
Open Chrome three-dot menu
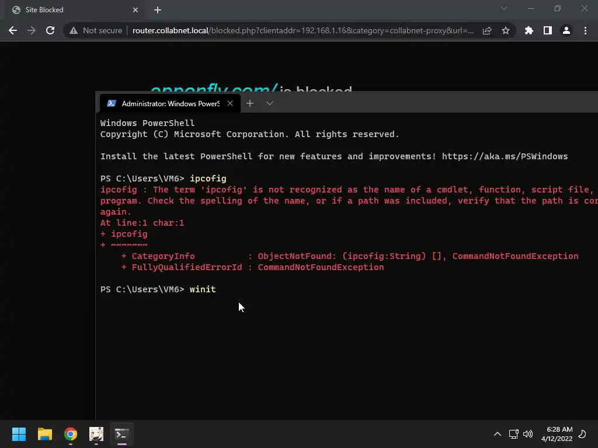pyautogui.click(x=585, y=30)
